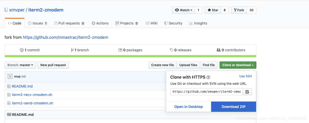
Task: Click the green language bar
Action: coord(130,56)
